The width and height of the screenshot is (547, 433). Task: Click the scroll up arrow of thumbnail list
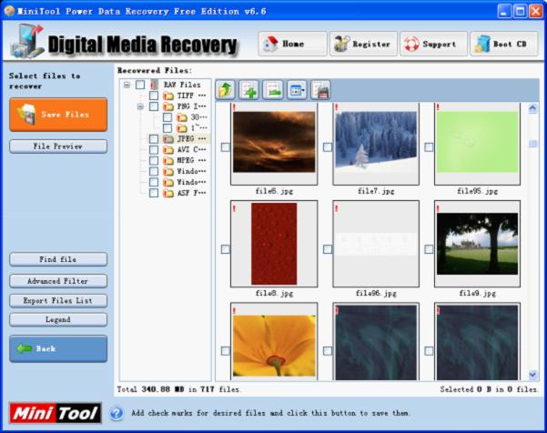(532, 109)
